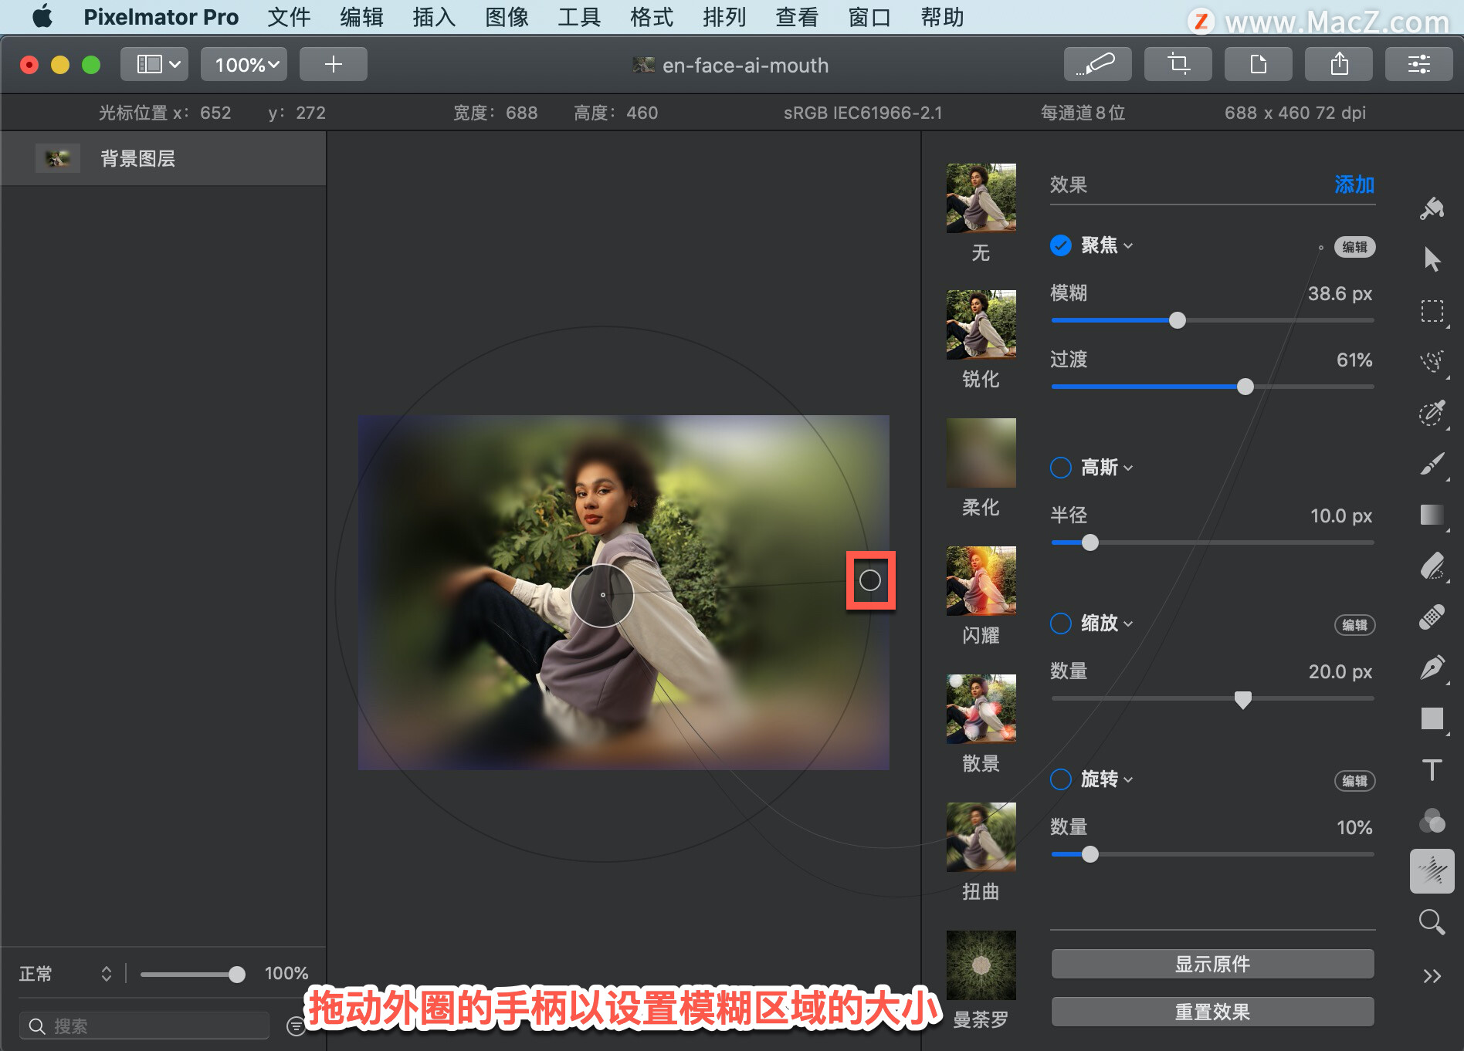Enable the 旋转 spin blur effect

click(1061, 779)
